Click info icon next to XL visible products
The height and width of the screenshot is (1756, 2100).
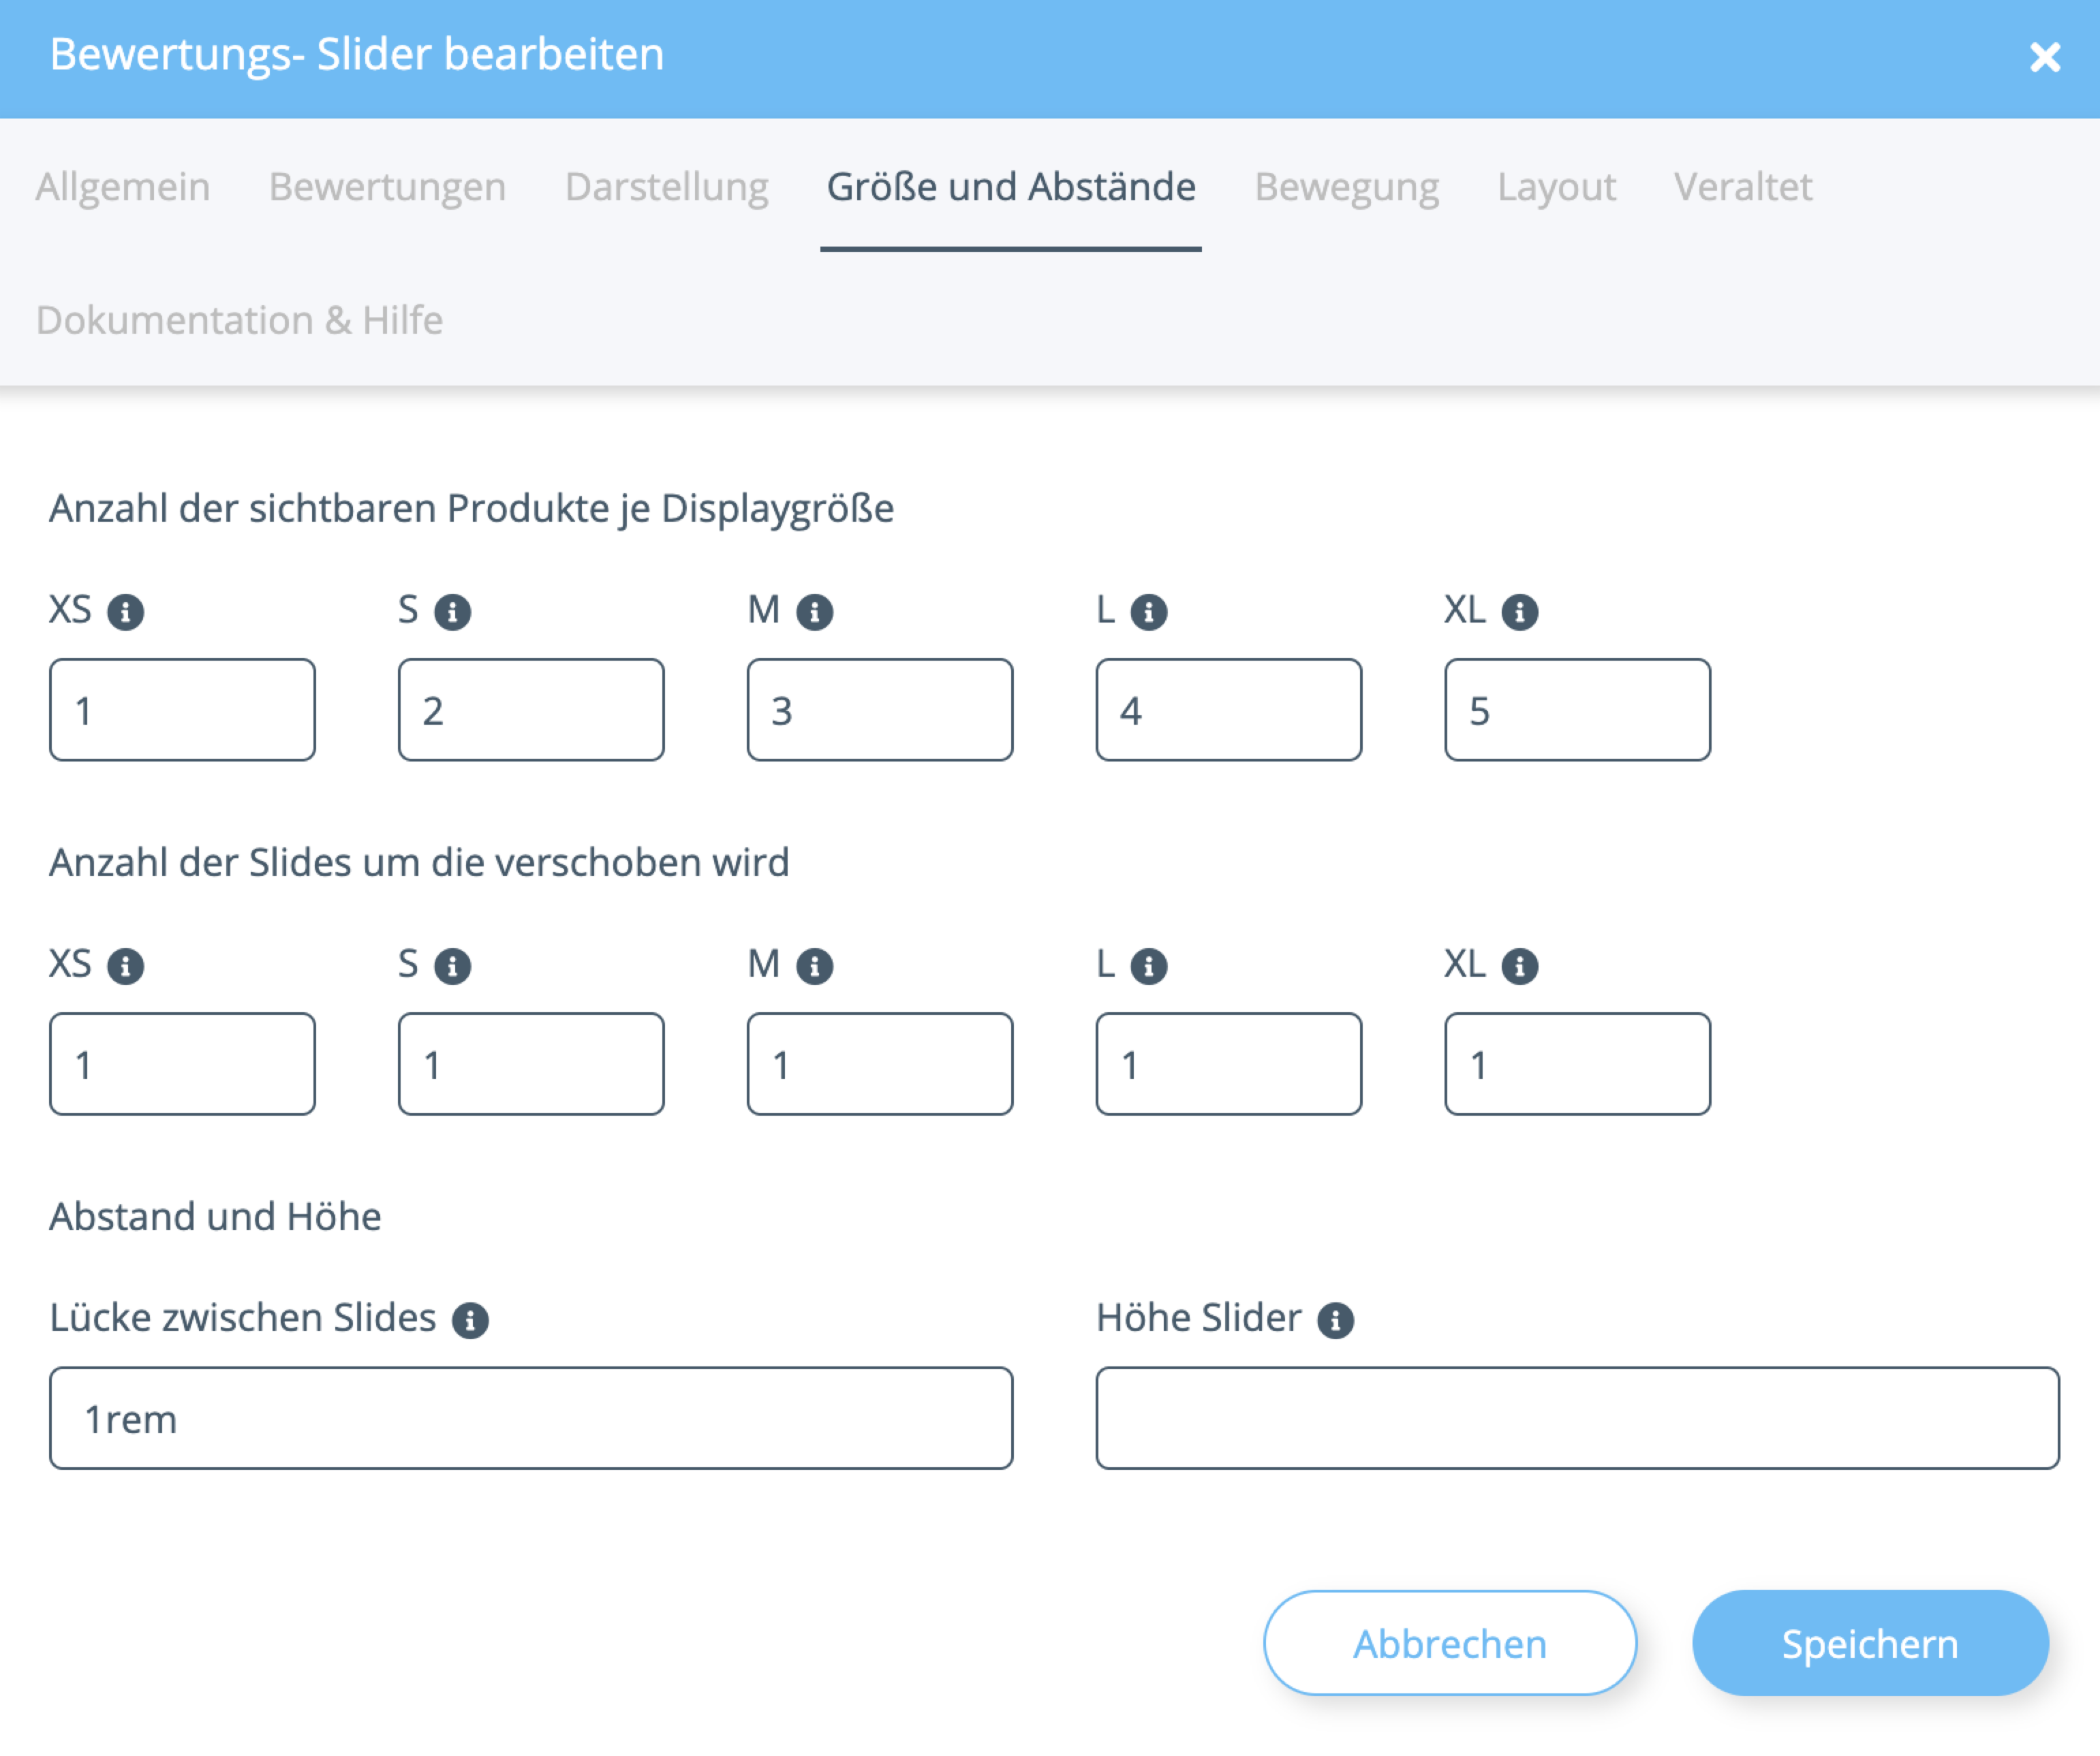coord(1519,612)
